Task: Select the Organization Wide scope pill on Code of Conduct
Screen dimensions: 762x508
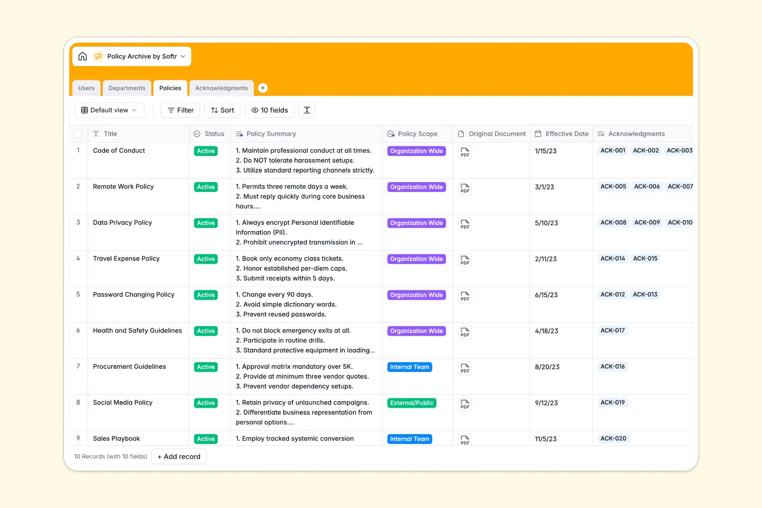Action: [416, 151]
